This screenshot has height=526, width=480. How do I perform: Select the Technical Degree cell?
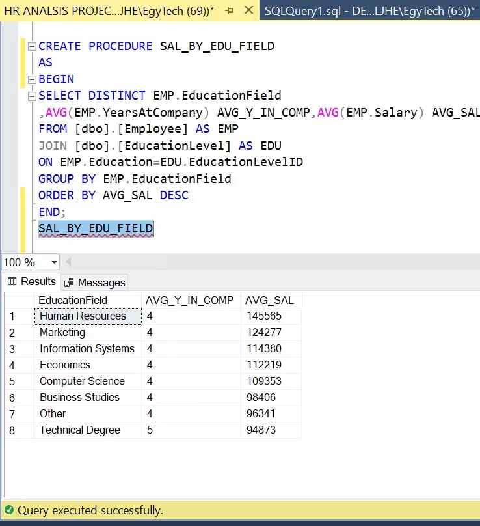point(88,430)
